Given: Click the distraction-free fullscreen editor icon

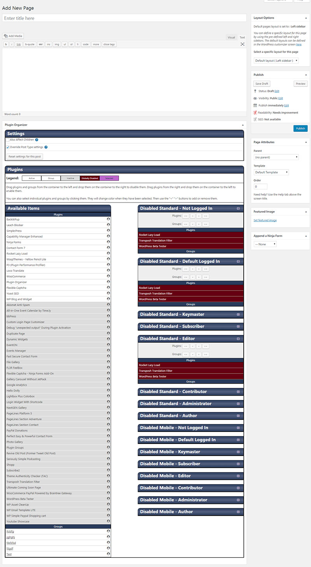Looking at the screenshot, I should click(243, 44).
